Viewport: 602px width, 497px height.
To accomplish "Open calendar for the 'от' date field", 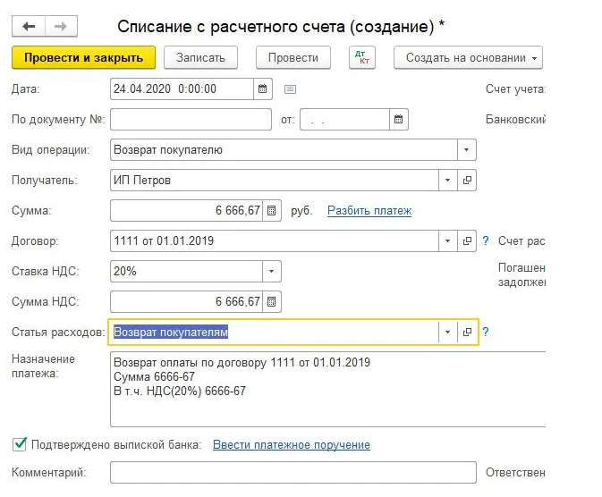I will pyautogui.click(x=399, y=120).
